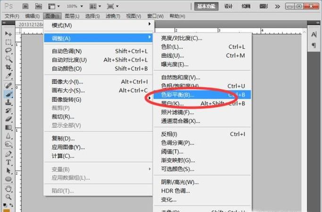Select the Move tool
Viewport: 322px width, 212px height.
pos(8,33)
